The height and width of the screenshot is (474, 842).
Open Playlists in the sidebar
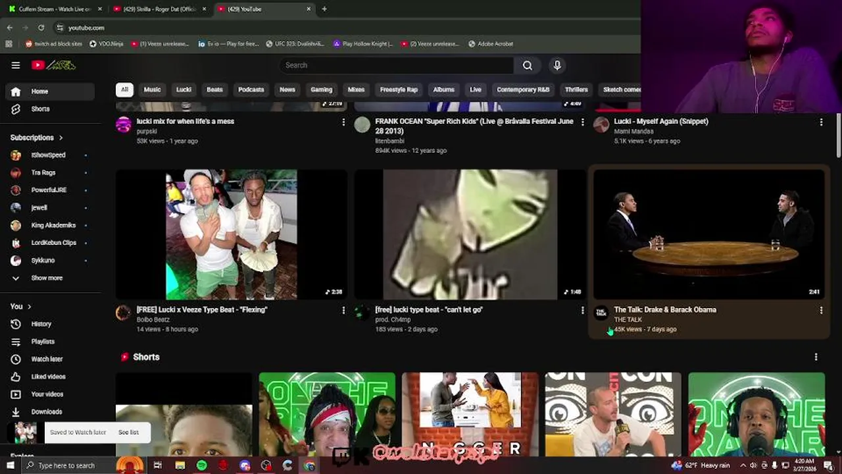click(x=50, y=342)
